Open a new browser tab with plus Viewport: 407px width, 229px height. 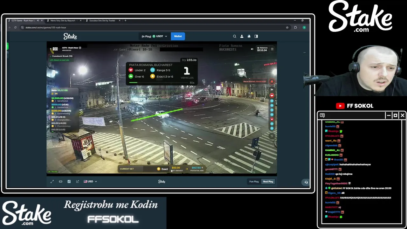click(125, 21)
